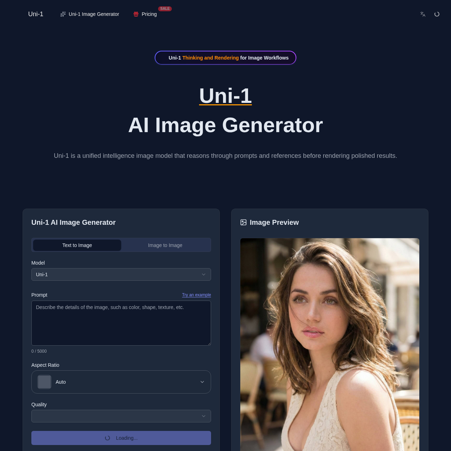Click inside the prompt description text area

coord(121,322)
